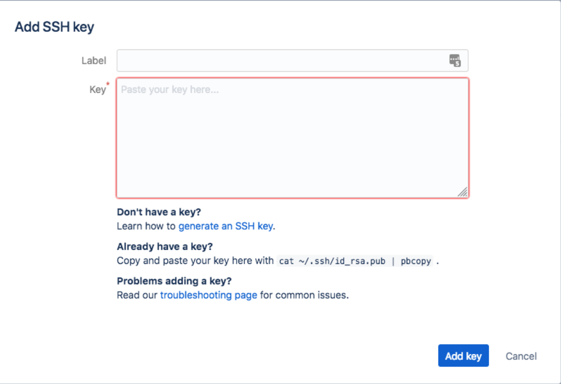Image resolution: width=561 pixels, height=384 pixels.
Task: Click the cat ~/.ssh/id_rsa.pub | pbcopy command
Action: click(x=355, y=261)
